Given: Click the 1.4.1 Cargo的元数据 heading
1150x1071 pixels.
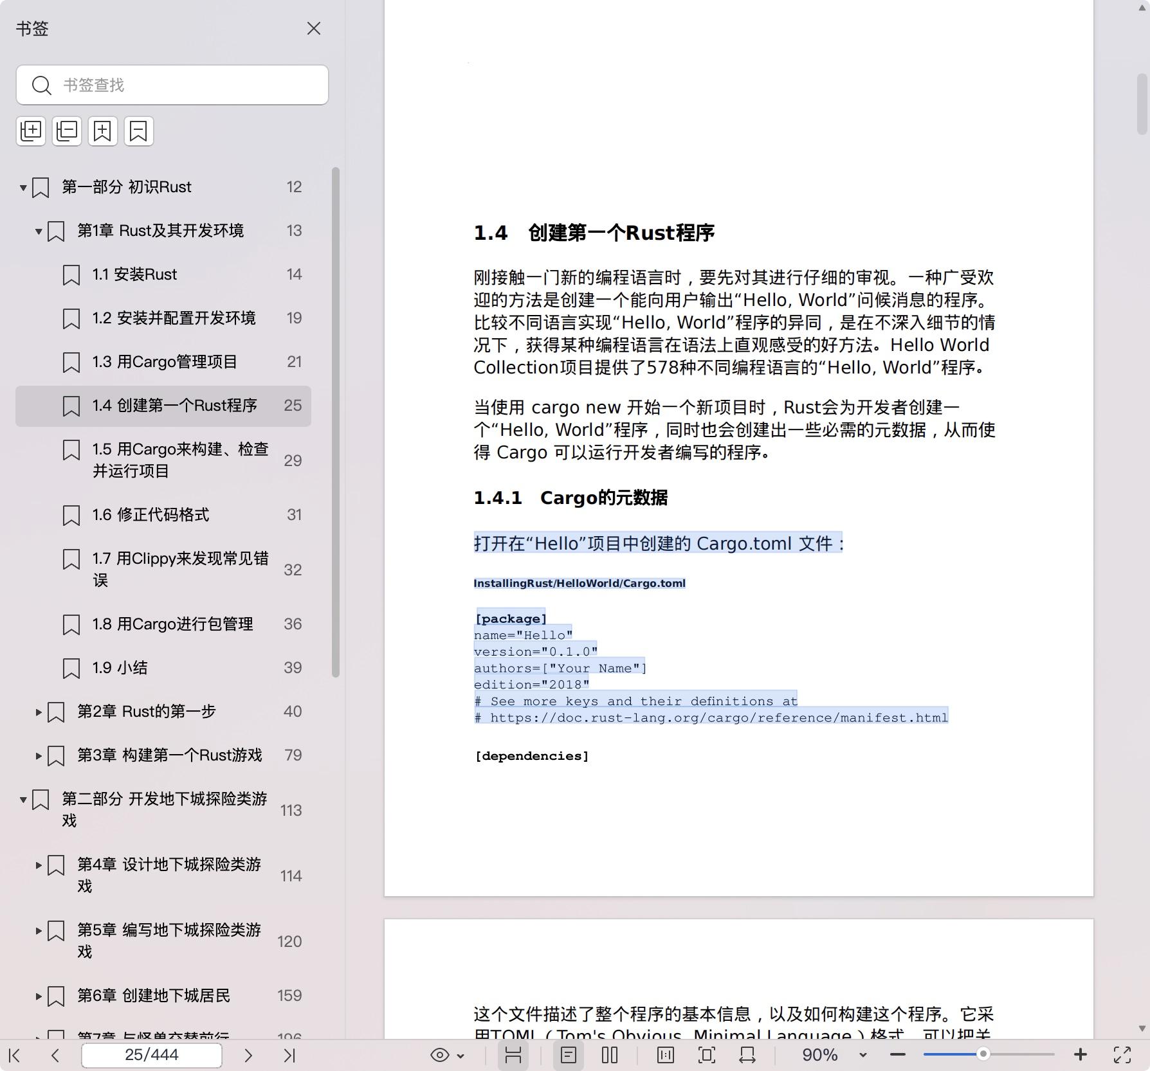Looking at the screenshot, I should pyautogui.click(x=570, y=498).
